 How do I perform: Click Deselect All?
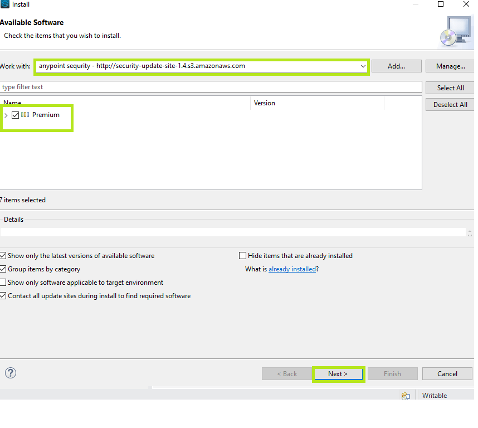(449, 104)
